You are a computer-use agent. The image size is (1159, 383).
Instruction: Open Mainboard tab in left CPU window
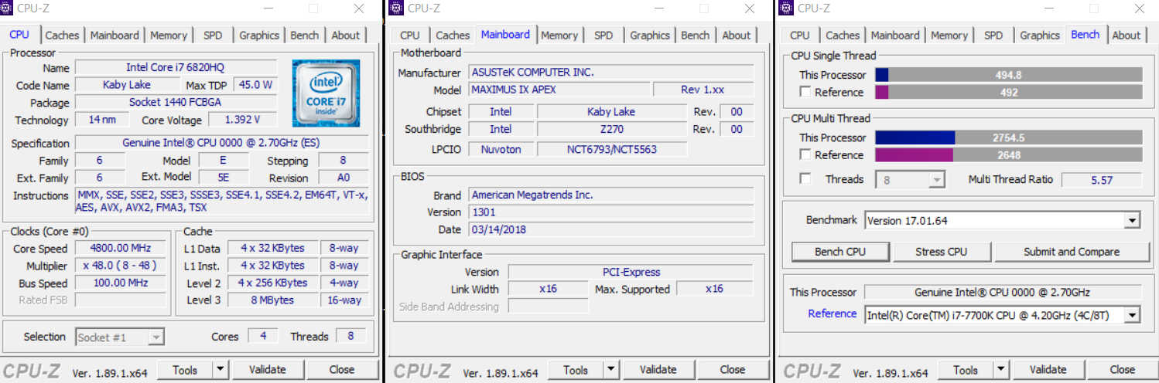point(115,36)
